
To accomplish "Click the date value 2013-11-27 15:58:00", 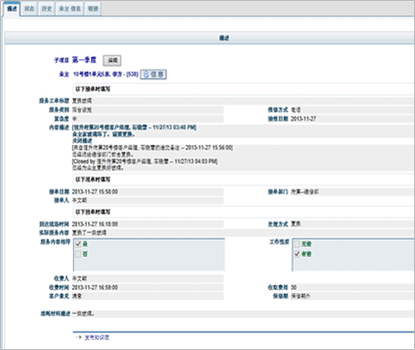I will 95,191.
